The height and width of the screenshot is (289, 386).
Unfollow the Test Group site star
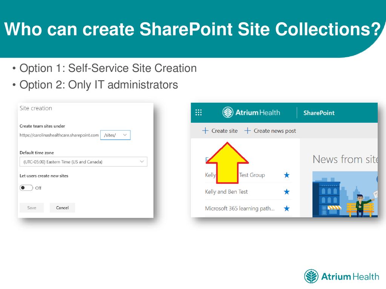tap(286, 175)
